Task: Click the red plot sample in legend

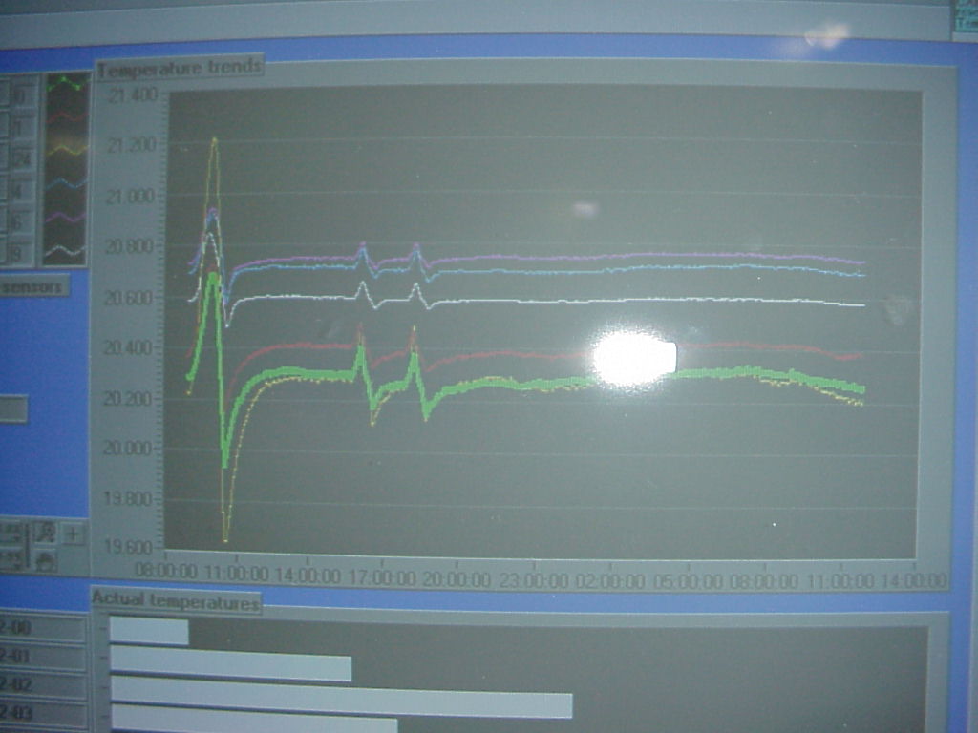Action: (x=66, y=116)
